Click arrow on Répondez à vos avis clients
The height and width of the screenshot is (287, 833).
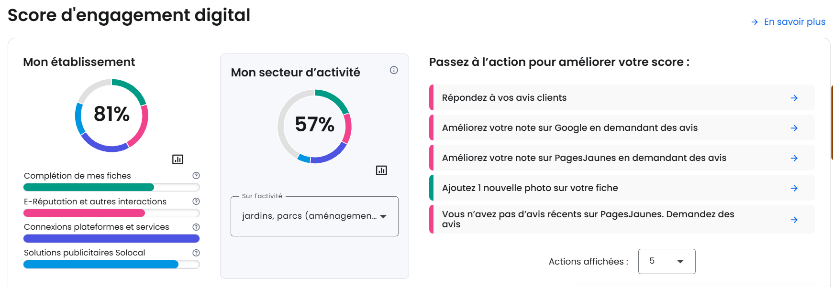point(794,98)
